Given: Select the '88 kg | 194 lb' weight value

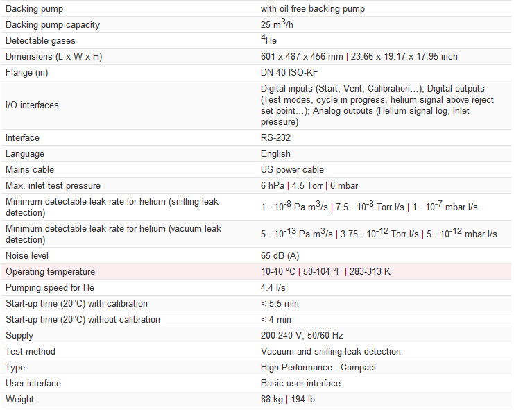Looking at the screenshot, I should [x=289, y=399].
